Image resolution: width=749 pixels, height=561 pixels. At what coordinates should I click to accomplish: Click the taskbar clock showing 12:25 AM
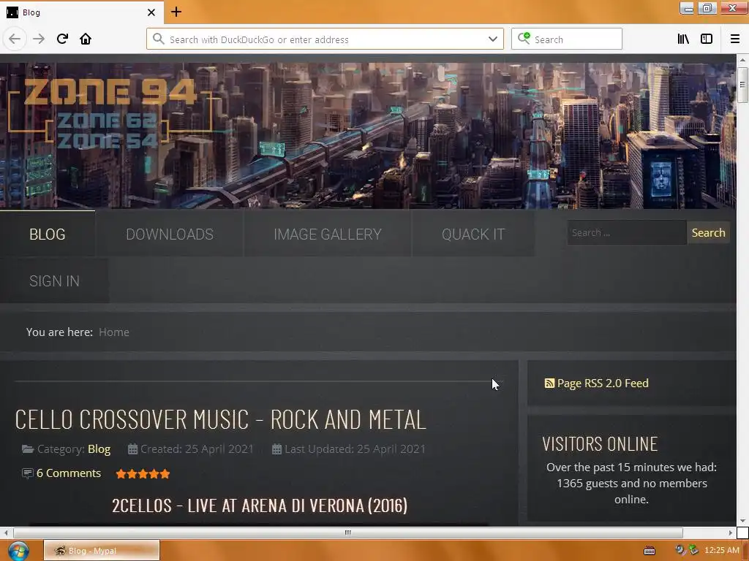721,551
